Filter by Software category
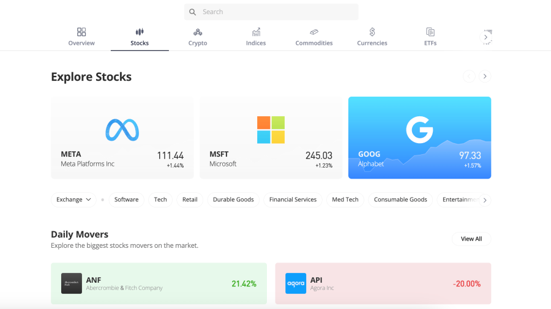Viewport: 551px width, 309px height. (x=126, y=199)
